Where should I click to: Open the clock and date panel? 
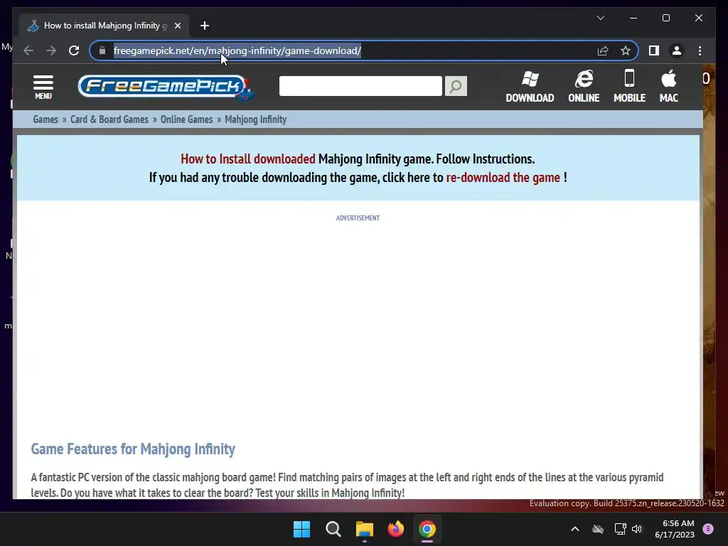point(675,529)
